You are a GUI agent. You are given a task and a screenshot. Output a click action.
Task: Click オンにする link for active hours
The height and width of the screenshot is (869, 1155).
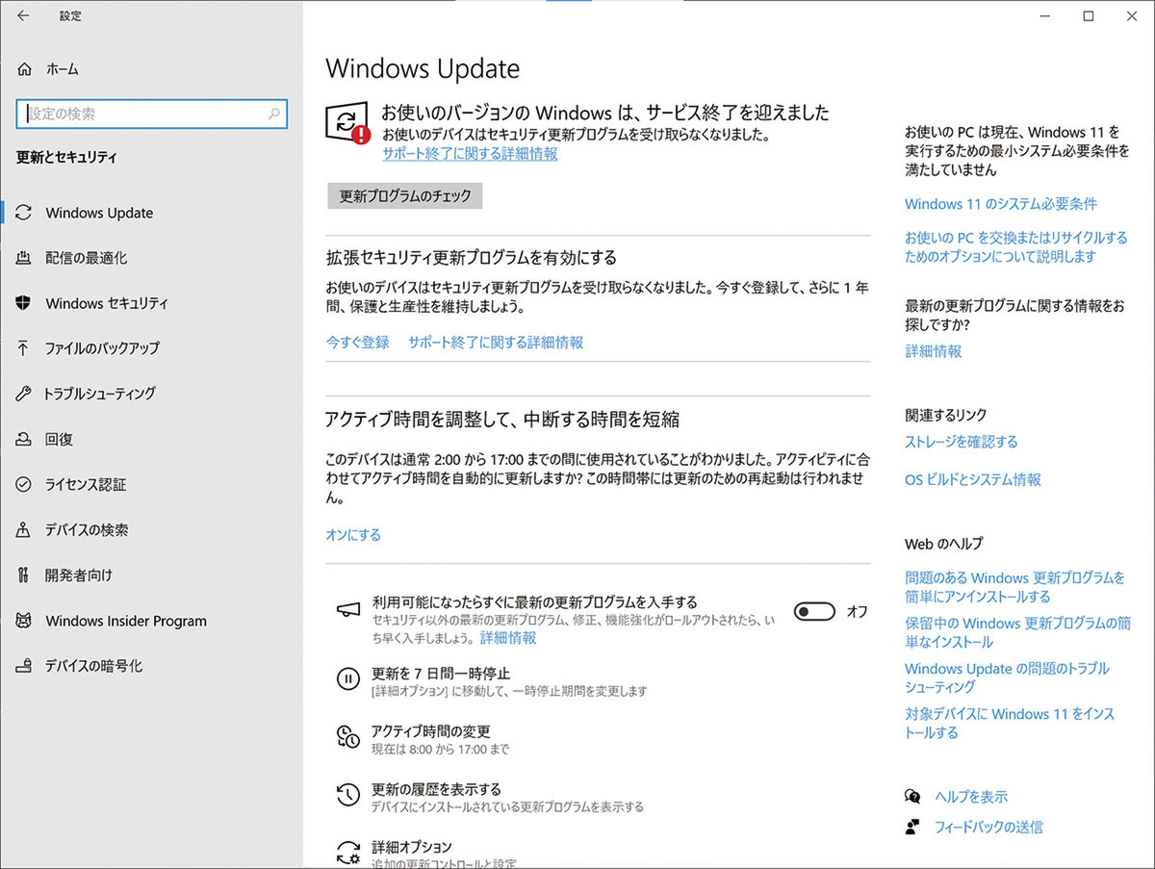tap(353, 534)
